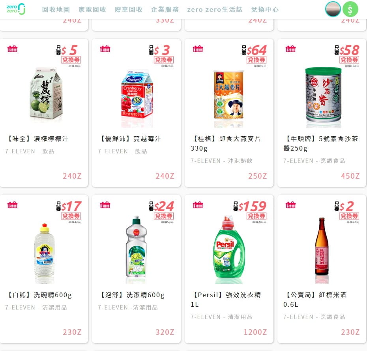The image size is (367, 351).
Task: Click gift icon on 味全 lemon juice card
Action: pyautogui.click(x=12, y=49)
